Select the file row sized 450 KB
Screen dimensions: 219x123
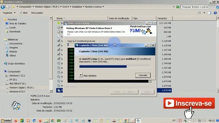114,32
